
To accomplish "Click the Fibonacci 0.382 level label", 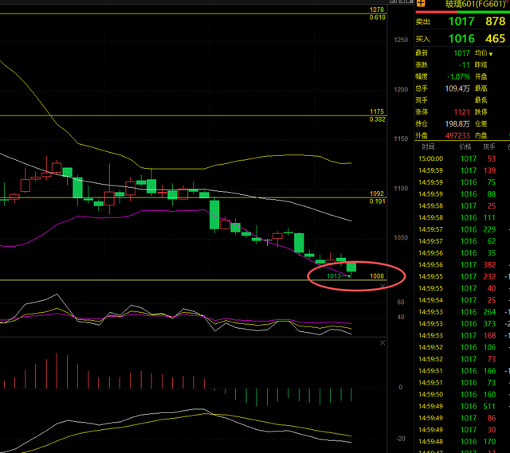I will tap(377, 119).
